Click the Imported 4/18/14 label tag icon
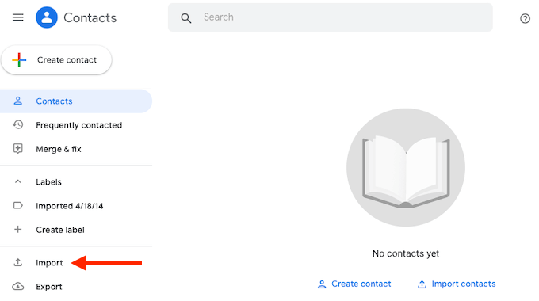This screenshot has width=539, height=301. point(18,205)
